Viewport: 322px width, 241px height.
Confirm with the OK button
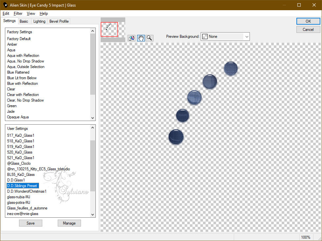(x=308, y=21)
